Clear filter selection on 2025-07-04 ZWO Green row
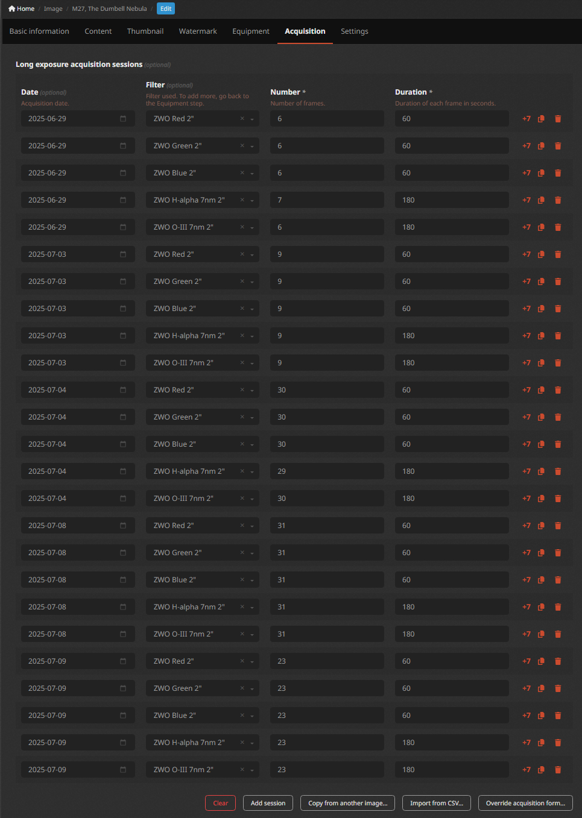The width and height of the screenshot is (582, 818). click(242, 417)
